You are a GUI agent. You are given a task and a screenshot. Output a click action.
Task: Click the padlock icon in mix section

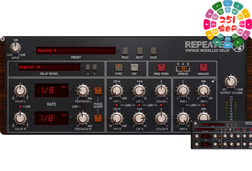(x=213, y=81)
